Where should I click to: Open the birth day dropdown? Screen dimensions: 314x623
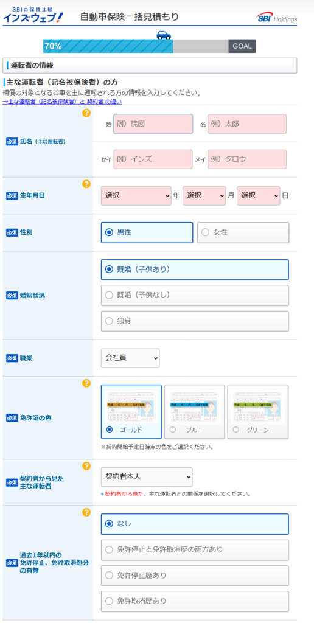(259, 196)
